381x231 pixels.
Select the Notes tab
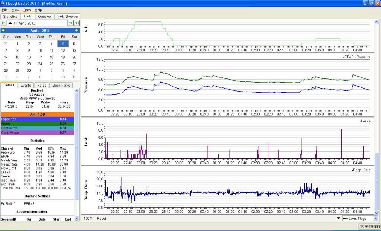(x=42, y=85)
